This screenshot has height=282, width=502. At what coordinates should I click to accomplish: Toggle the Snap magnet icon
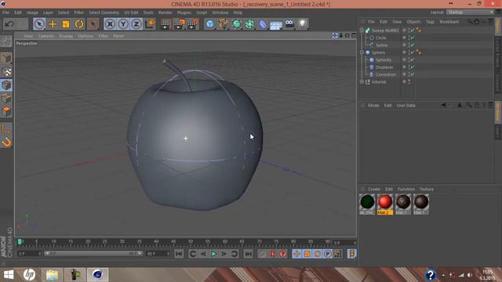(x=6, y=142)
